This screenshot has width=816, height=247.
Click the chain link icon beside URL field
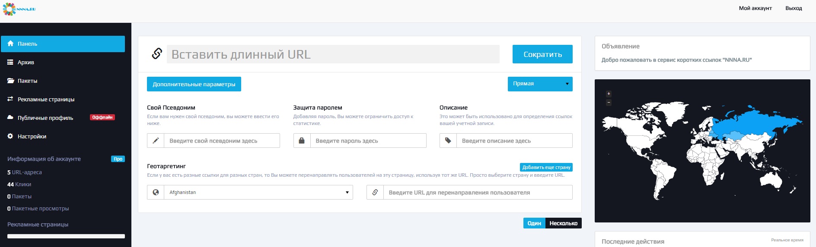tap(157, 54)
